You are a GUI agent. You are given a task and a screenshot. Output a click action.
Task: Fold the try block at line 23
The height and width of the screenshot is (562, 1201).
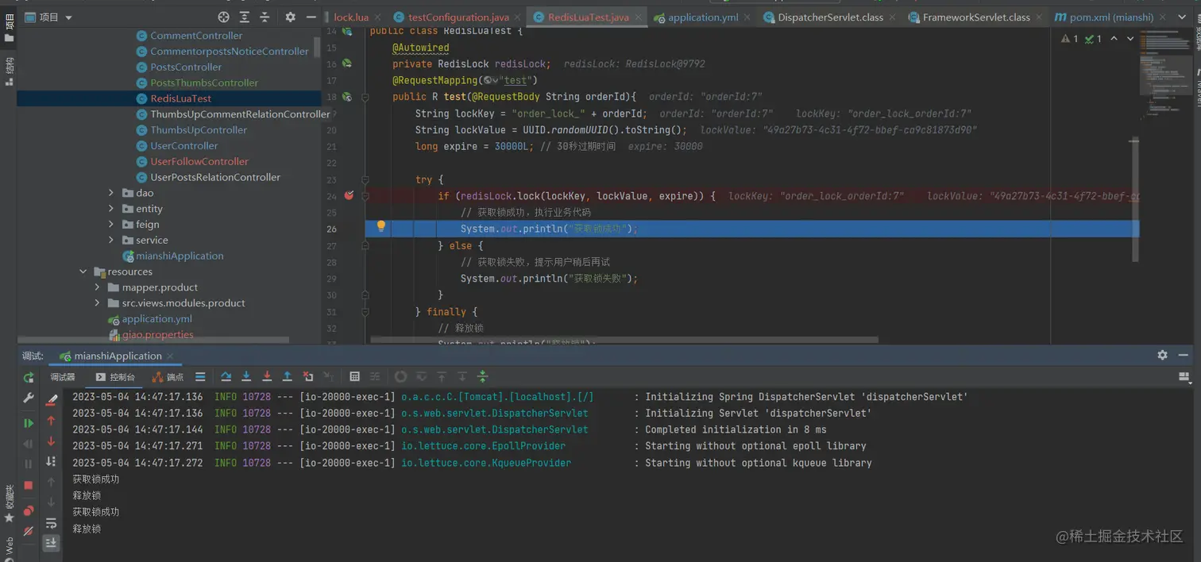[365, 179]
